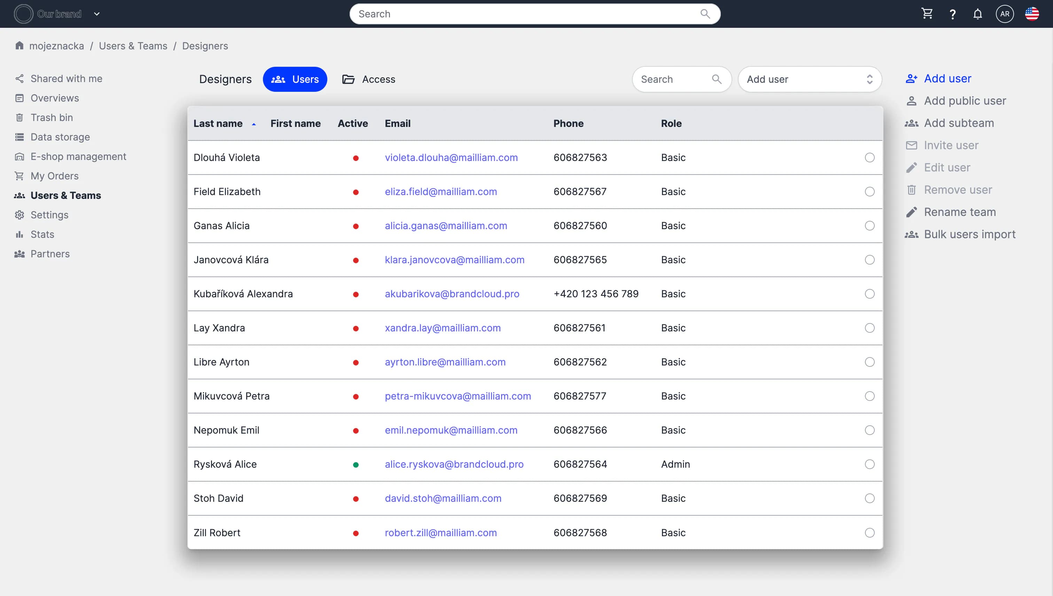Open the shopping cart icon

927,14
